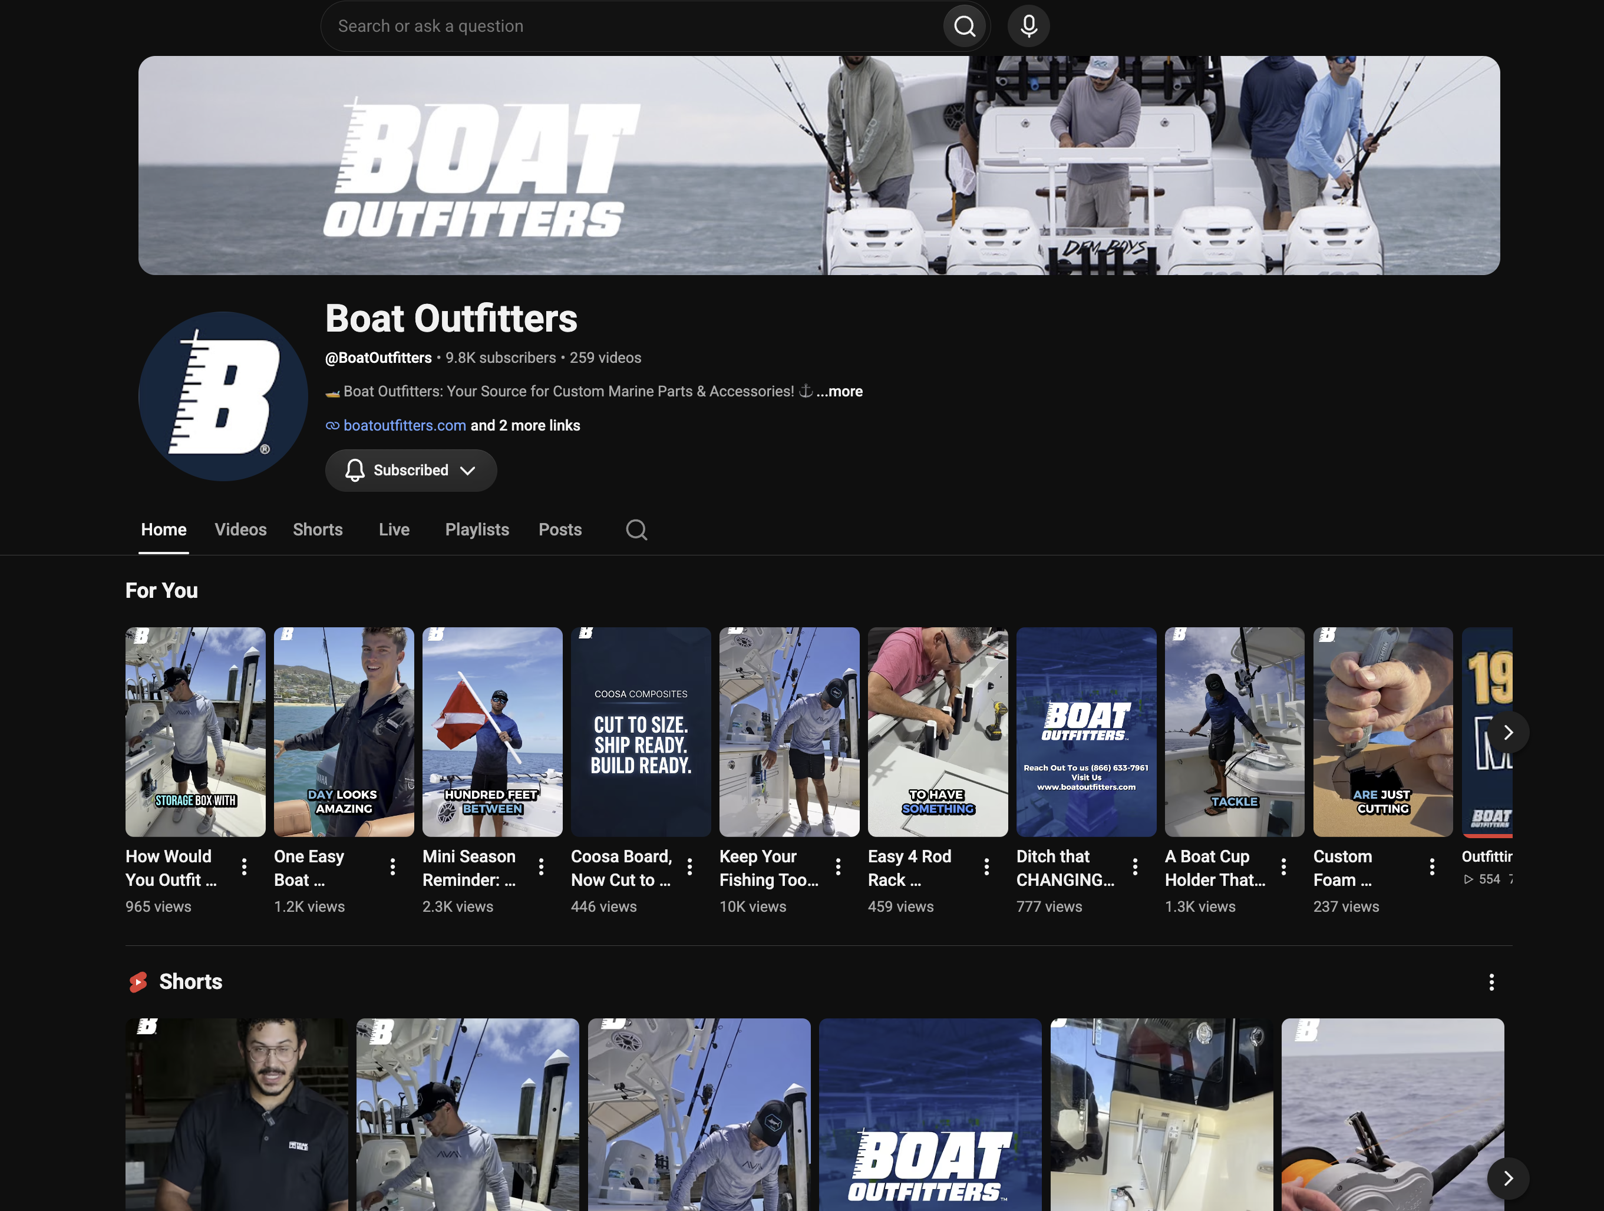Open Ditch that CHANGING video title

(x=1065, y=868)
